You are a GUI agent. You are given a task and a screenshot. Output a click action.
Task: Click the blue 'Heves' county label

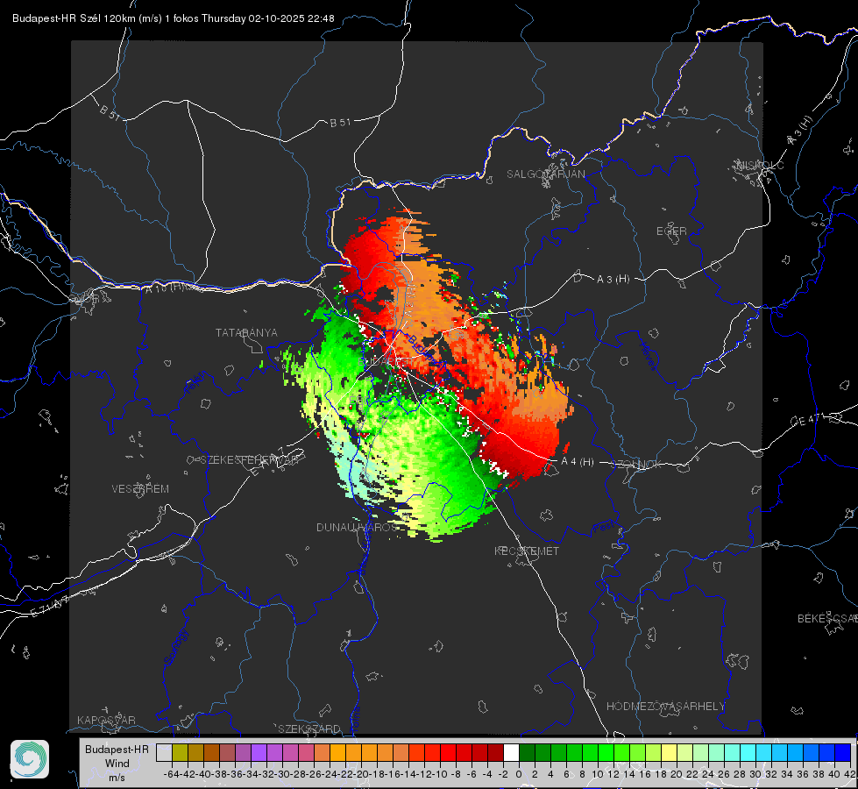(x=648, y=357)
